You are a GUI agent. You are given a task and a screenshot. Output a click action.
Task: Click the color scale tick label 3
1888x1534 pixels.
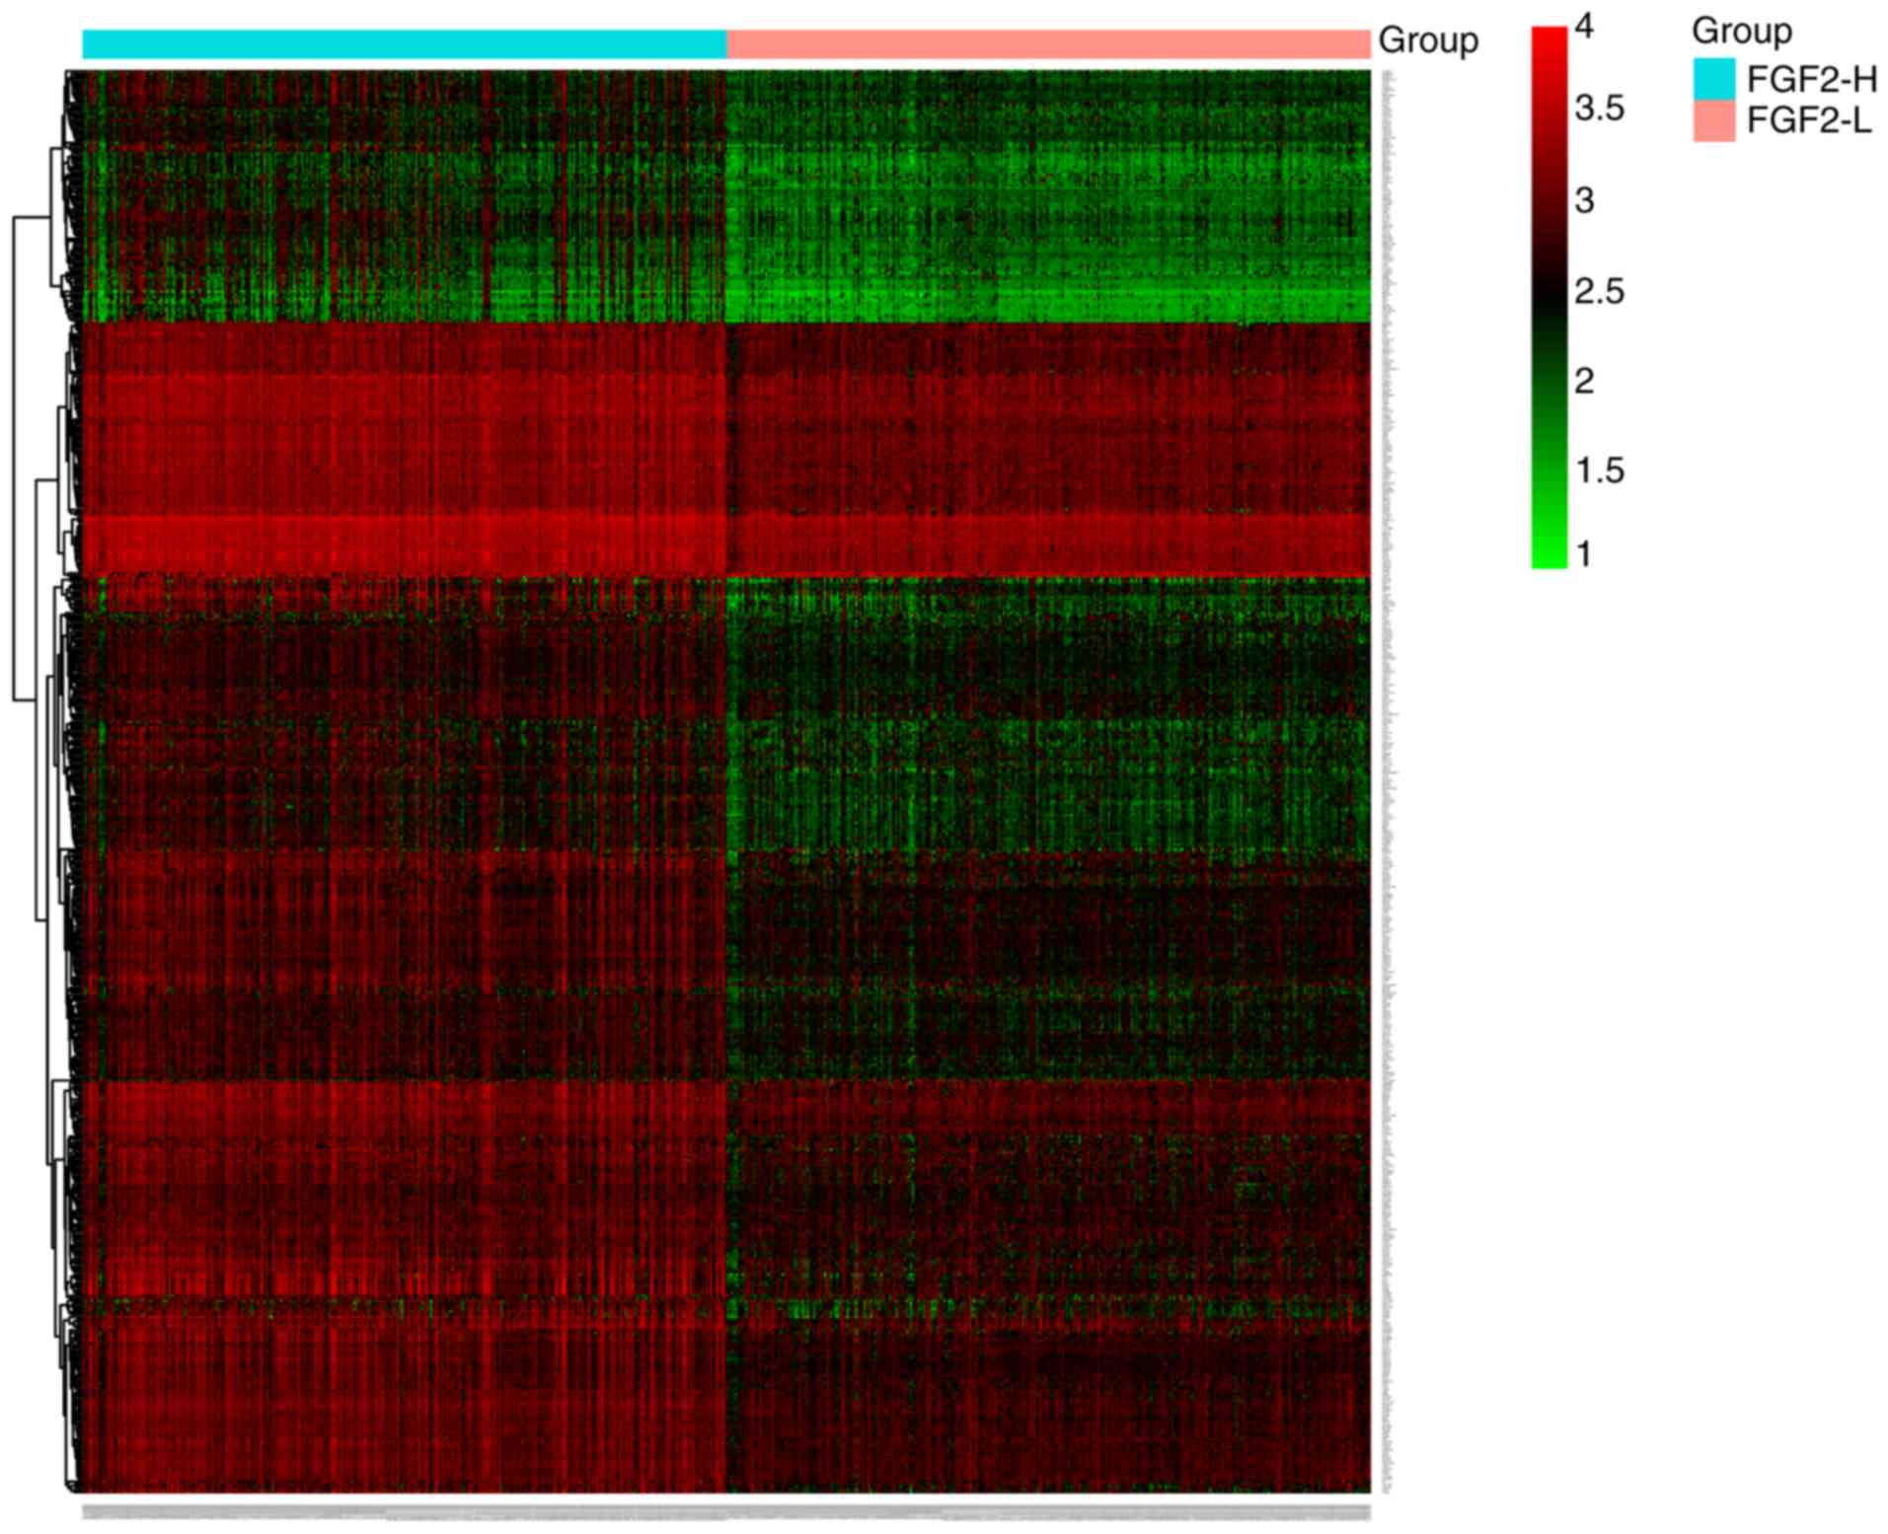pyautogui.click(x=1584, y=201)
